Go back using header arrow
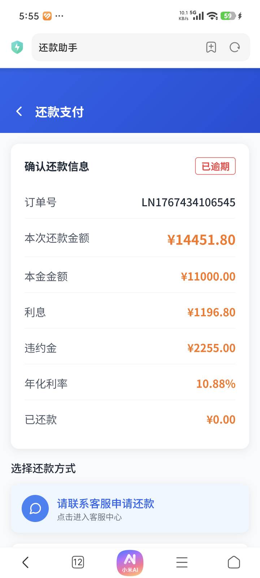This screenshot has width=260, height=578. (x=19, y=112)
